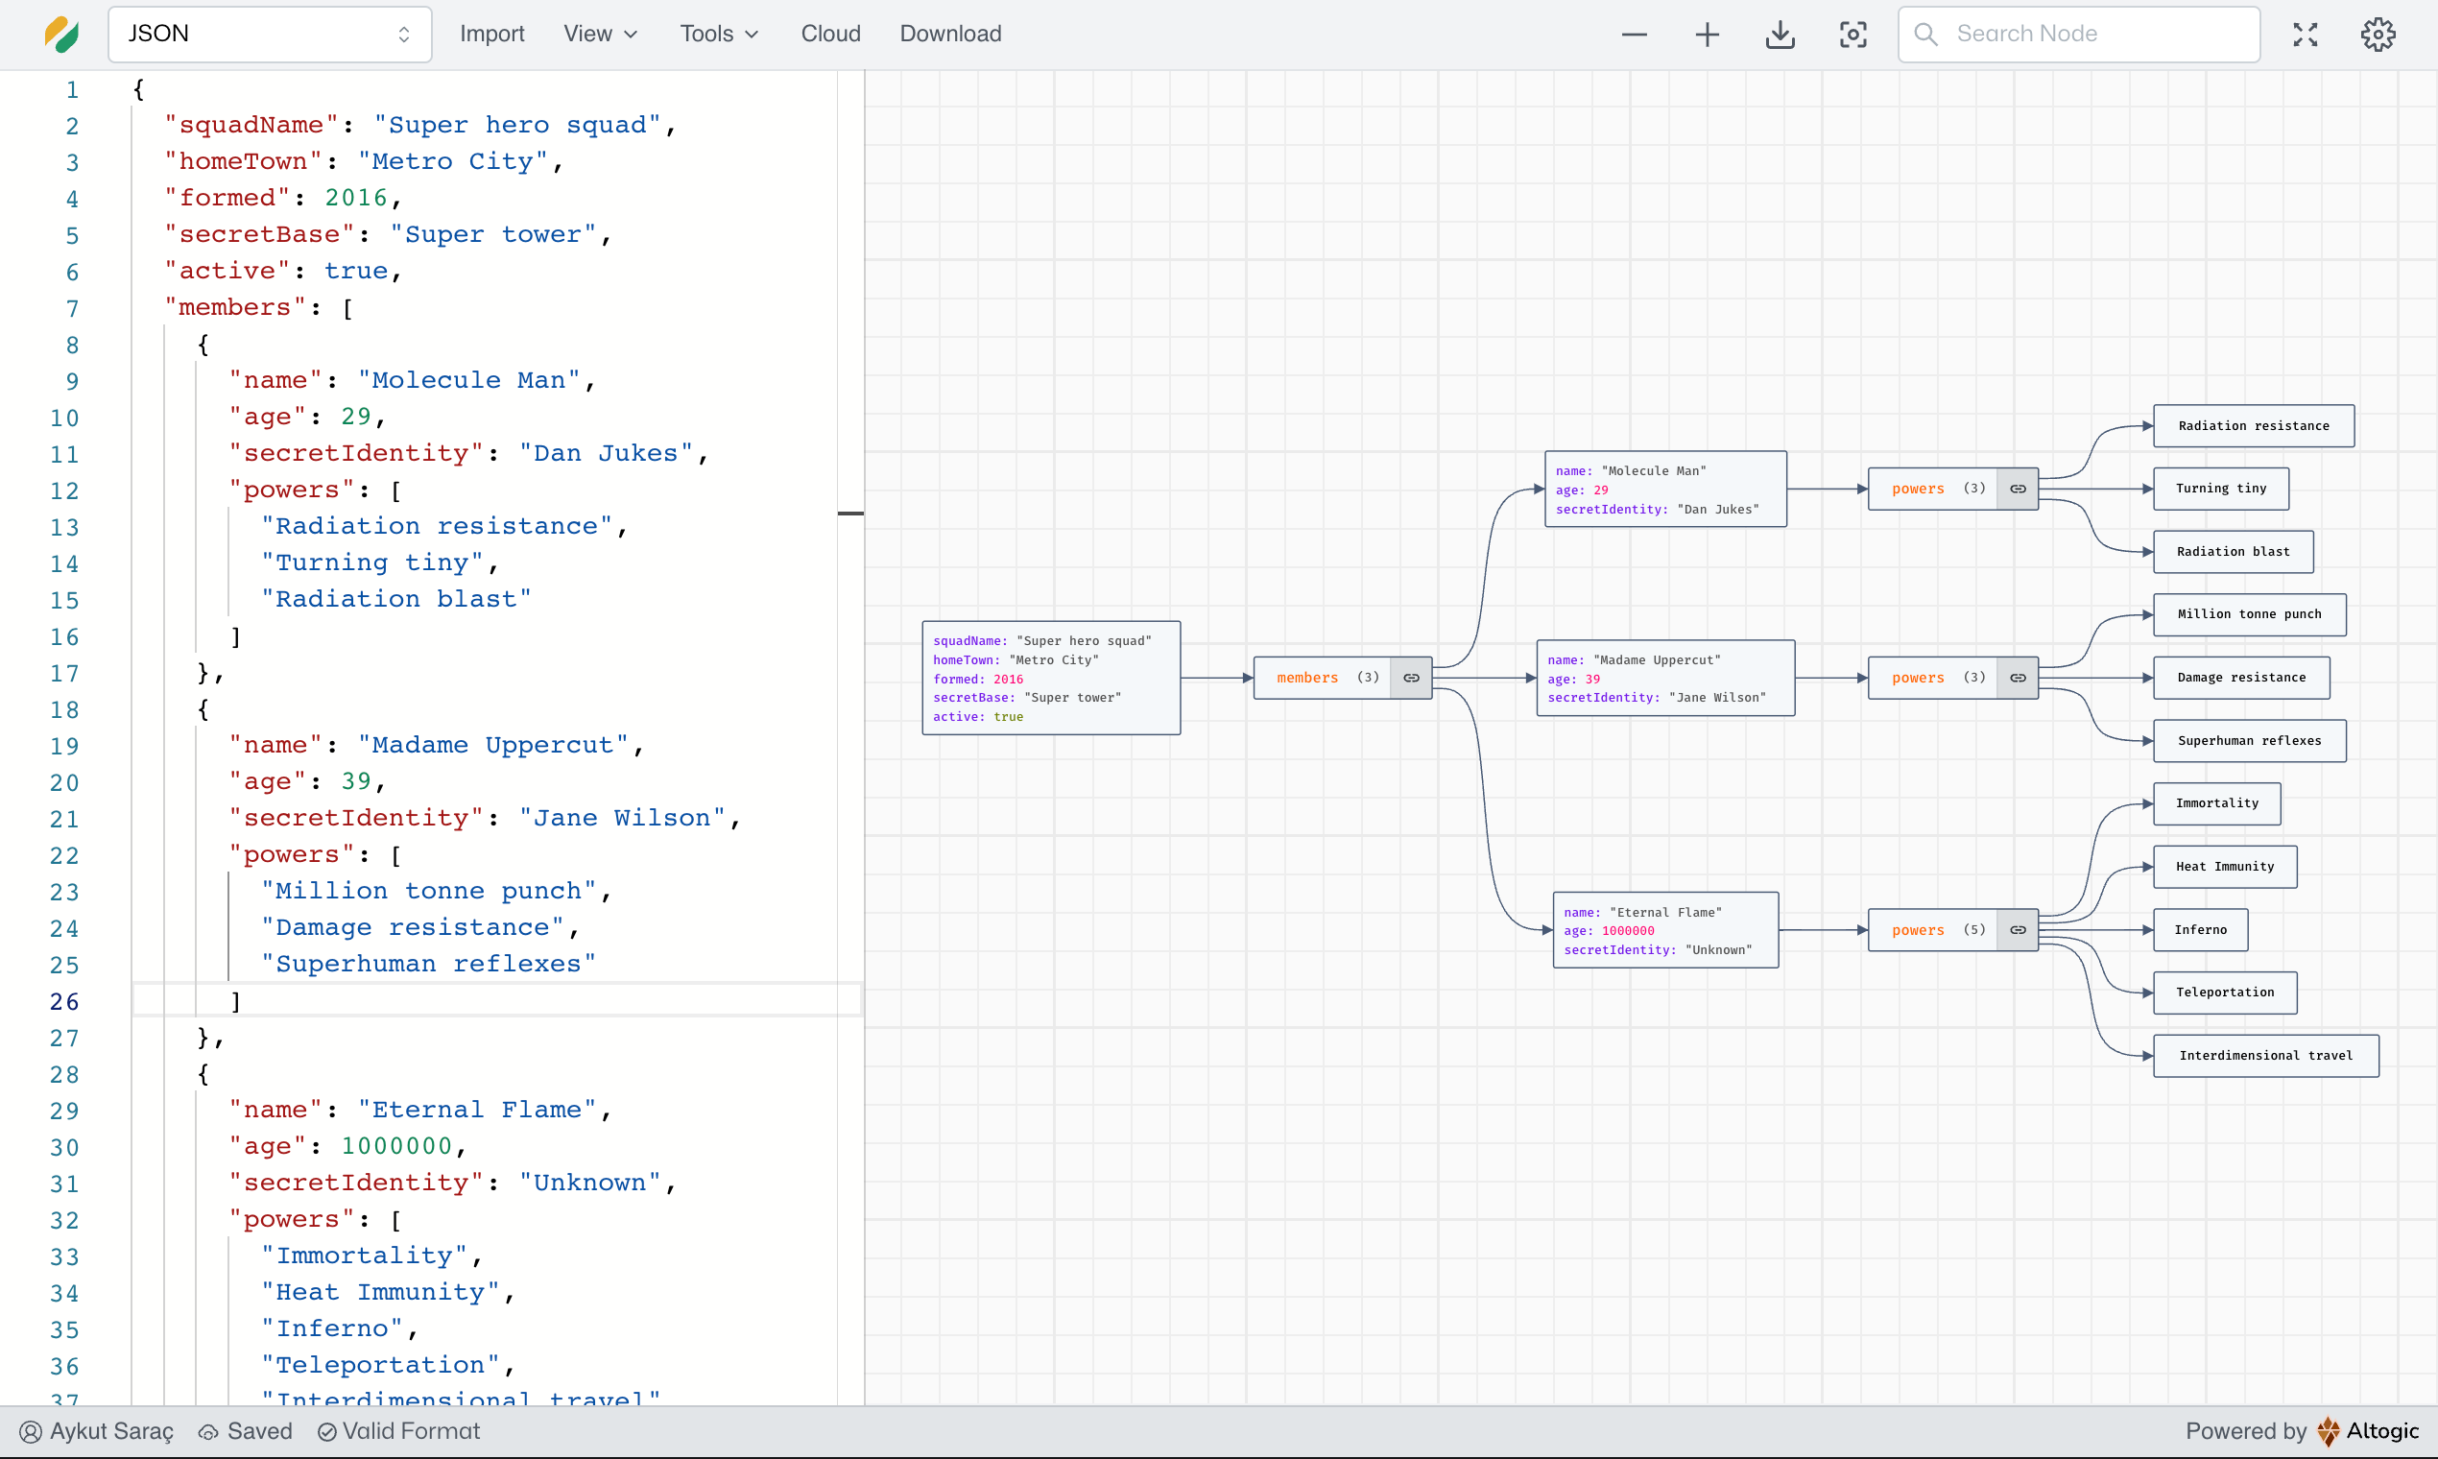Image resolution: width=2438 pixels, height=1459 pixels.
Task: Click the "members": [ line
Action: click(258, 307)
